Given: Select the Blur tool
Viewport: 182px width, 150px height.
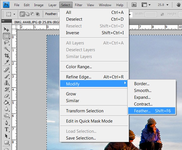Looking at the screenshot, I should [6, 109].
